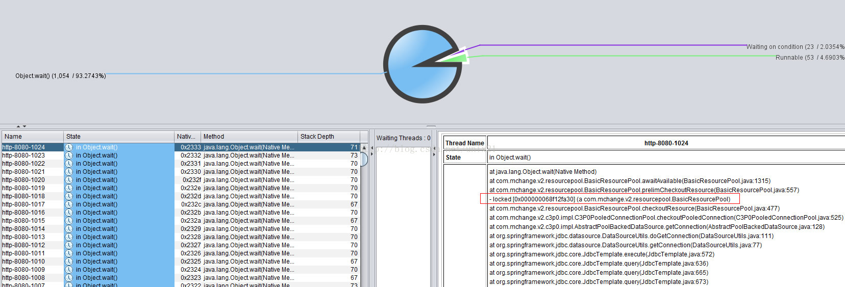The height and width of the screenshot is (287, 845).
Task: Click the clock state icon for http-8080-1020
Action: pyautogui.click(x=69, y=180)
